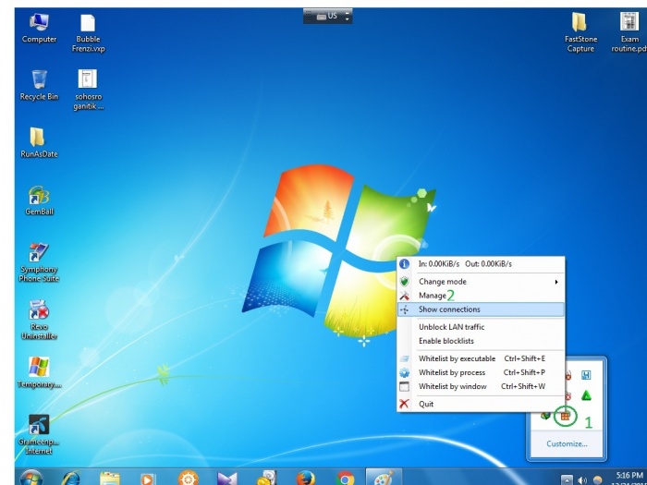Quit the firewall via the Quit entry
647x485 pixels.
click(x=426, y=404)
